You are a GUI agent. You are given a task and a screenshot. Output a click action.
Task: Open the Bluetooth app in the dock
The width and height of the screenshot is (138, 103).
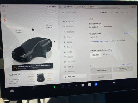click(96, 84)
